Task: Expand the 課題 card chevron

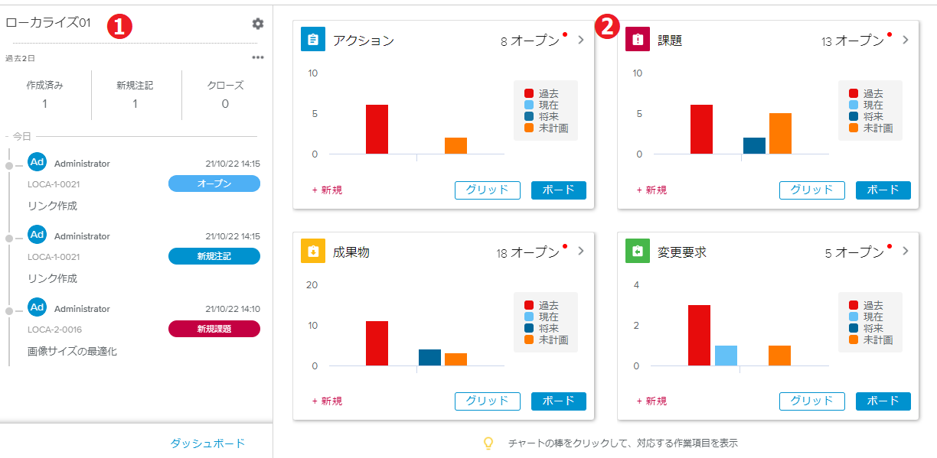Action: click(x=906, y=40)
